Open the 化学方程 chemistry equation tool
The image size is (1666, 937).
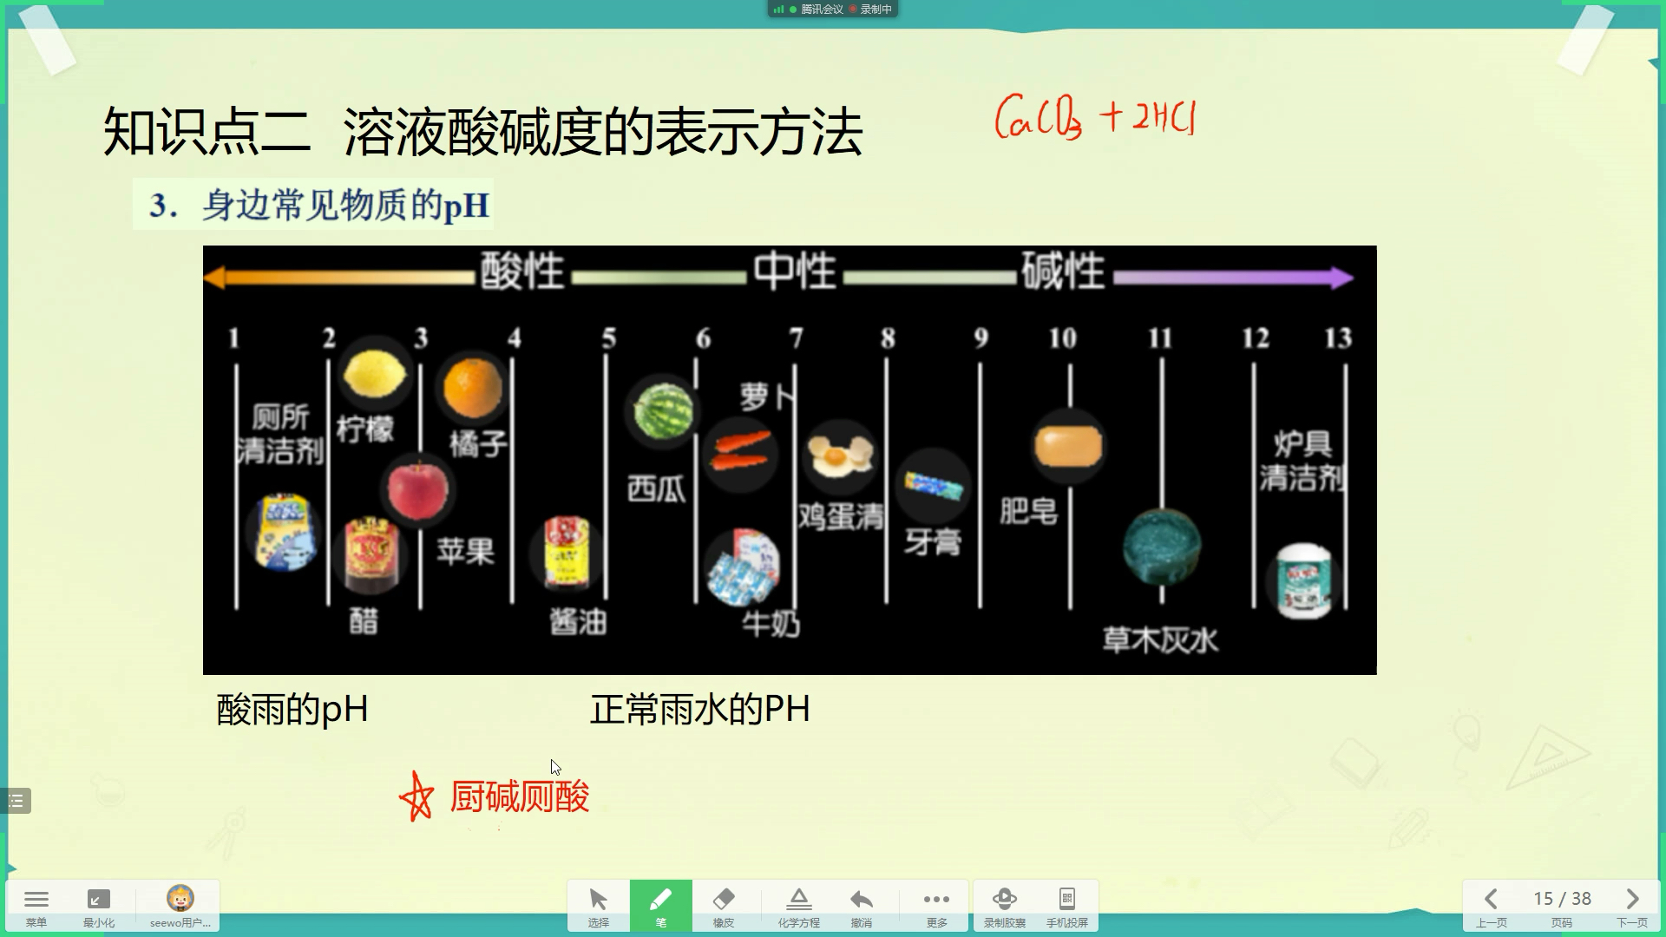pyautogui.click(x=799, y=906)
